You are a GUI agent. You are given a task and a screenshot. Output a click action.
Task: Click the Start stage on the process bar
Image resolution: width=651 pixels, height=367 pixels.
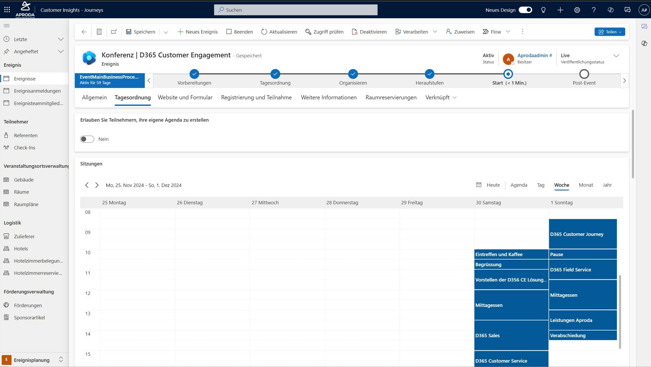[x=508, y=74]
